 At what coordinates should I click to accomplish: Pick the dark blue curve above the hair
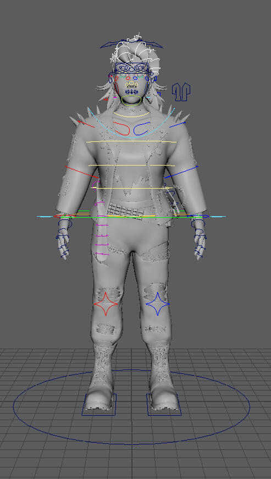131,43
